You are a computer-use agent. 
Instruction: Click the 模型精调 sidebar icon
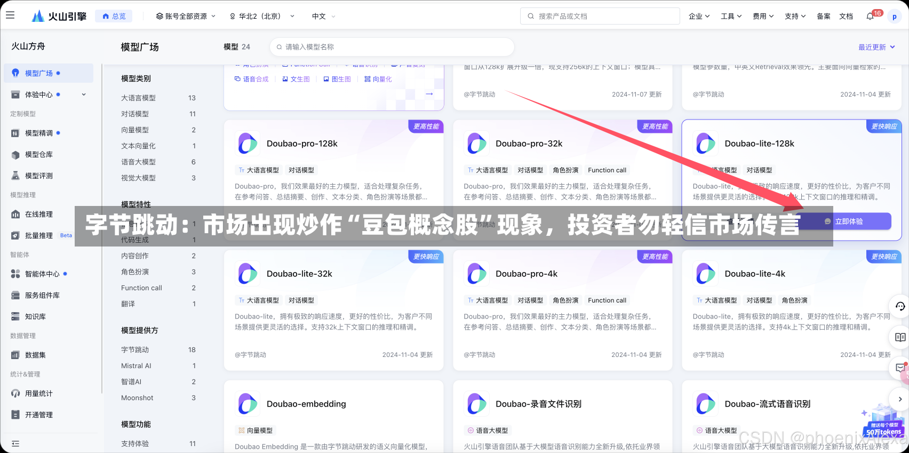[x=15, y=133]
